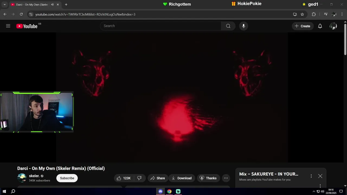Screen dimensions: 347x195
Task: Expand the tab search dropdown
Action: 5,5
